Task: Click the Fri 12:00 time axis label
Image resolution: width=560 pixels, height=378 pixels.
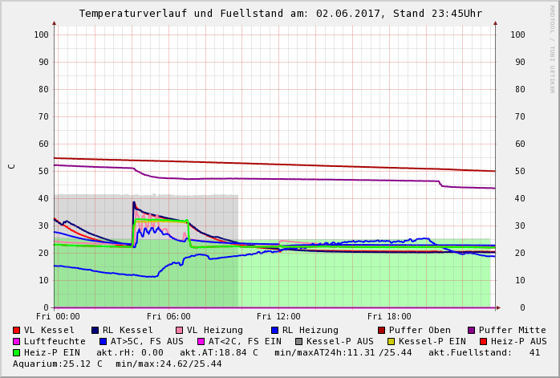Action: [x=278, y=317]
